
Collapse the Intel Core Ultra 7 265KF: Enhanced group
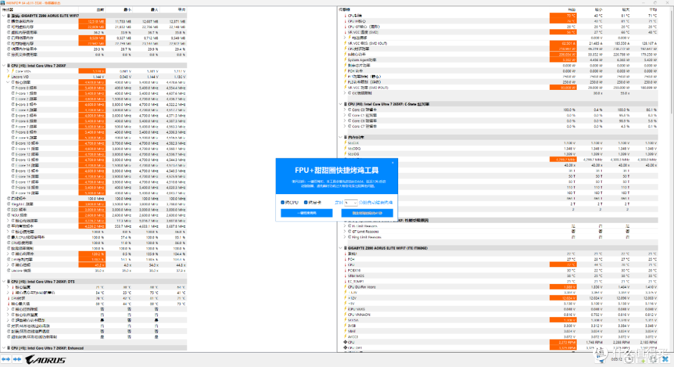[4, 348]
